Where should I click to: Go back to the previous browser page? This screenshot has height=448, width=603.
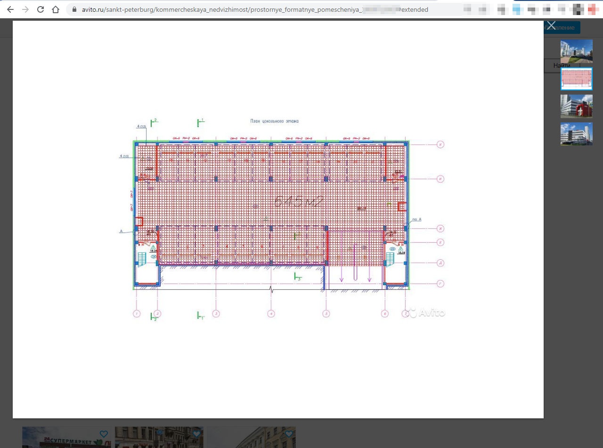(10, 9)
